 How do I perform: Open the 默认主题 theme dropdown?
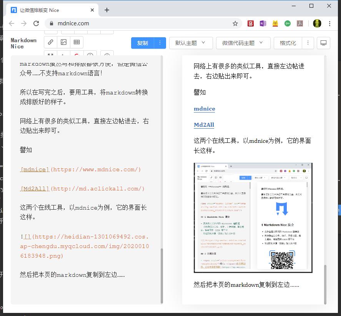(191, 43)
